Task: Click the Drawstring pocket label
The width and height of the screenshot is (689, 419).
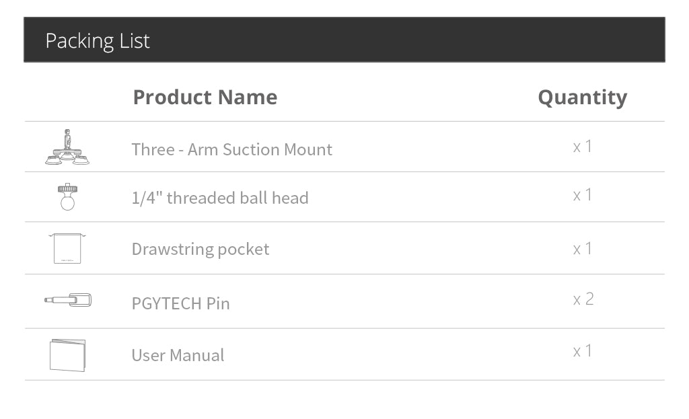Action: point(201,249)
